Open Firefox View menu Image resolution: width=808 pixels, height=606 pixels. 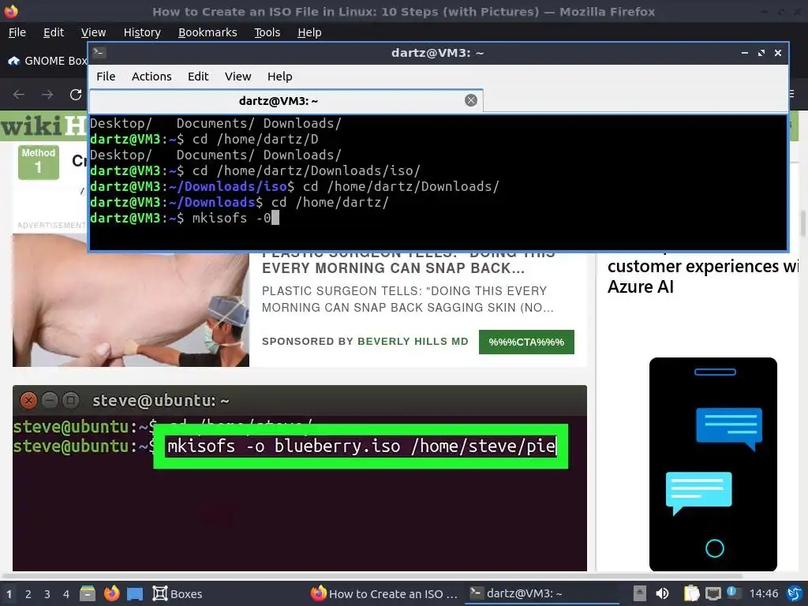tap(93, 32)
